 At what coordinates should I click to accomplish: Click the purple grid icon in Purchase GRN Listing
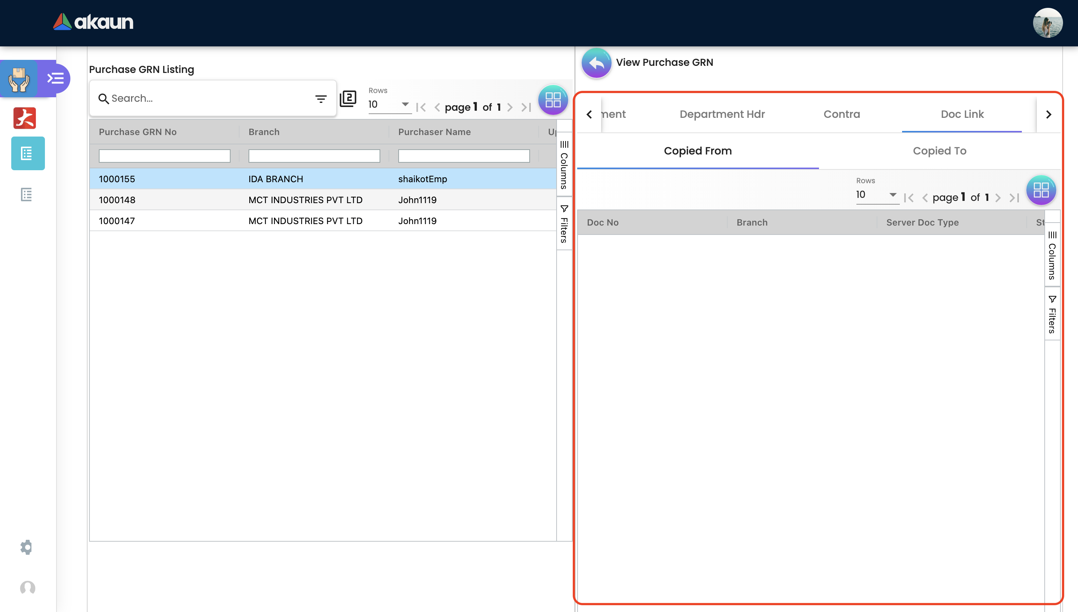552,100
